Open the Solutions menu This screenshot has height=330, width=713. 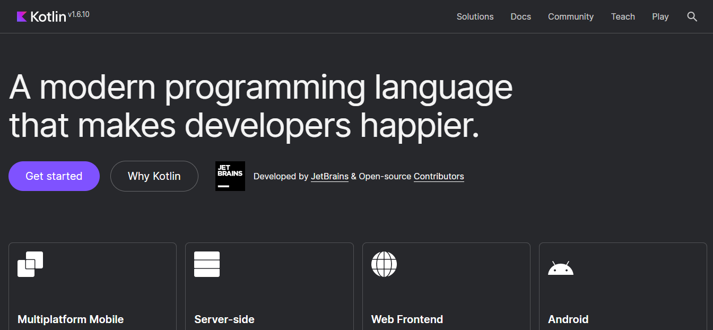point(475,16)
